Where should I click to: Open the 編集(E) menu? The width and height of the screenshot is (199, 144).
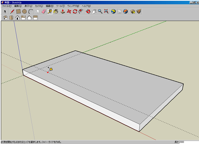[18, 6]
